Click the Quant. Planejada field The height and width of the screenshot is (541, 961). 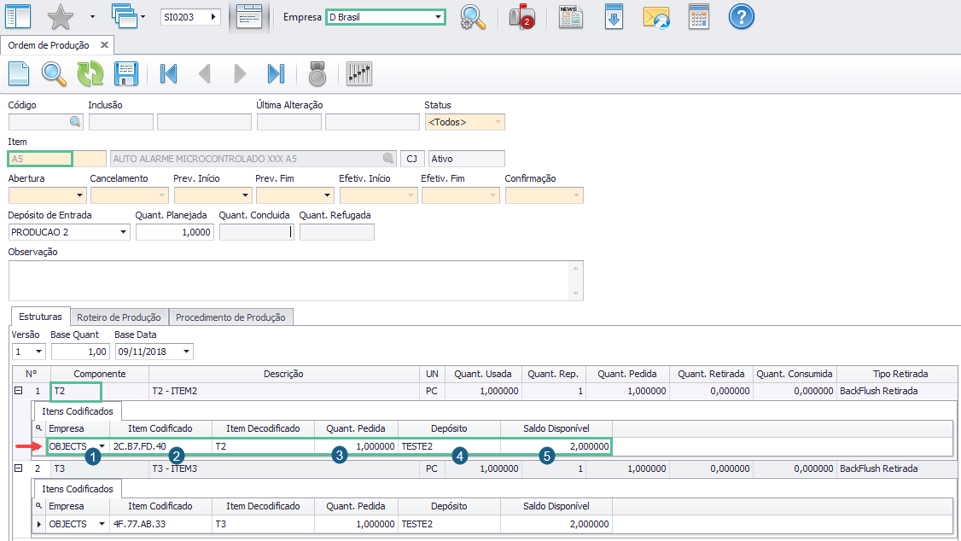click(x=175, y=232)
